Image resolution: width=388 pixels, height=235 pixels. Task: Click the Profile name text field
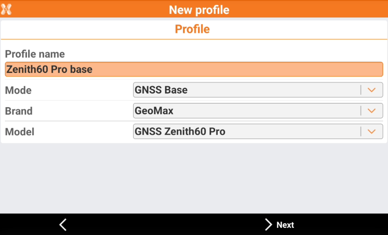194,69
